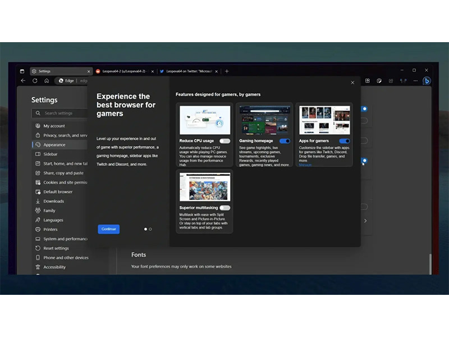This screenshot has width=449, height=337.
Task: Turn off the Gaming homepage toggle
Action: [x=285, y=141]
